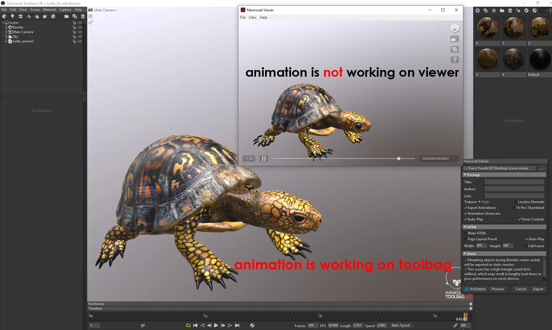552x330 pixels.
Task: Collapse the Package section
Action: pos(465,175)
